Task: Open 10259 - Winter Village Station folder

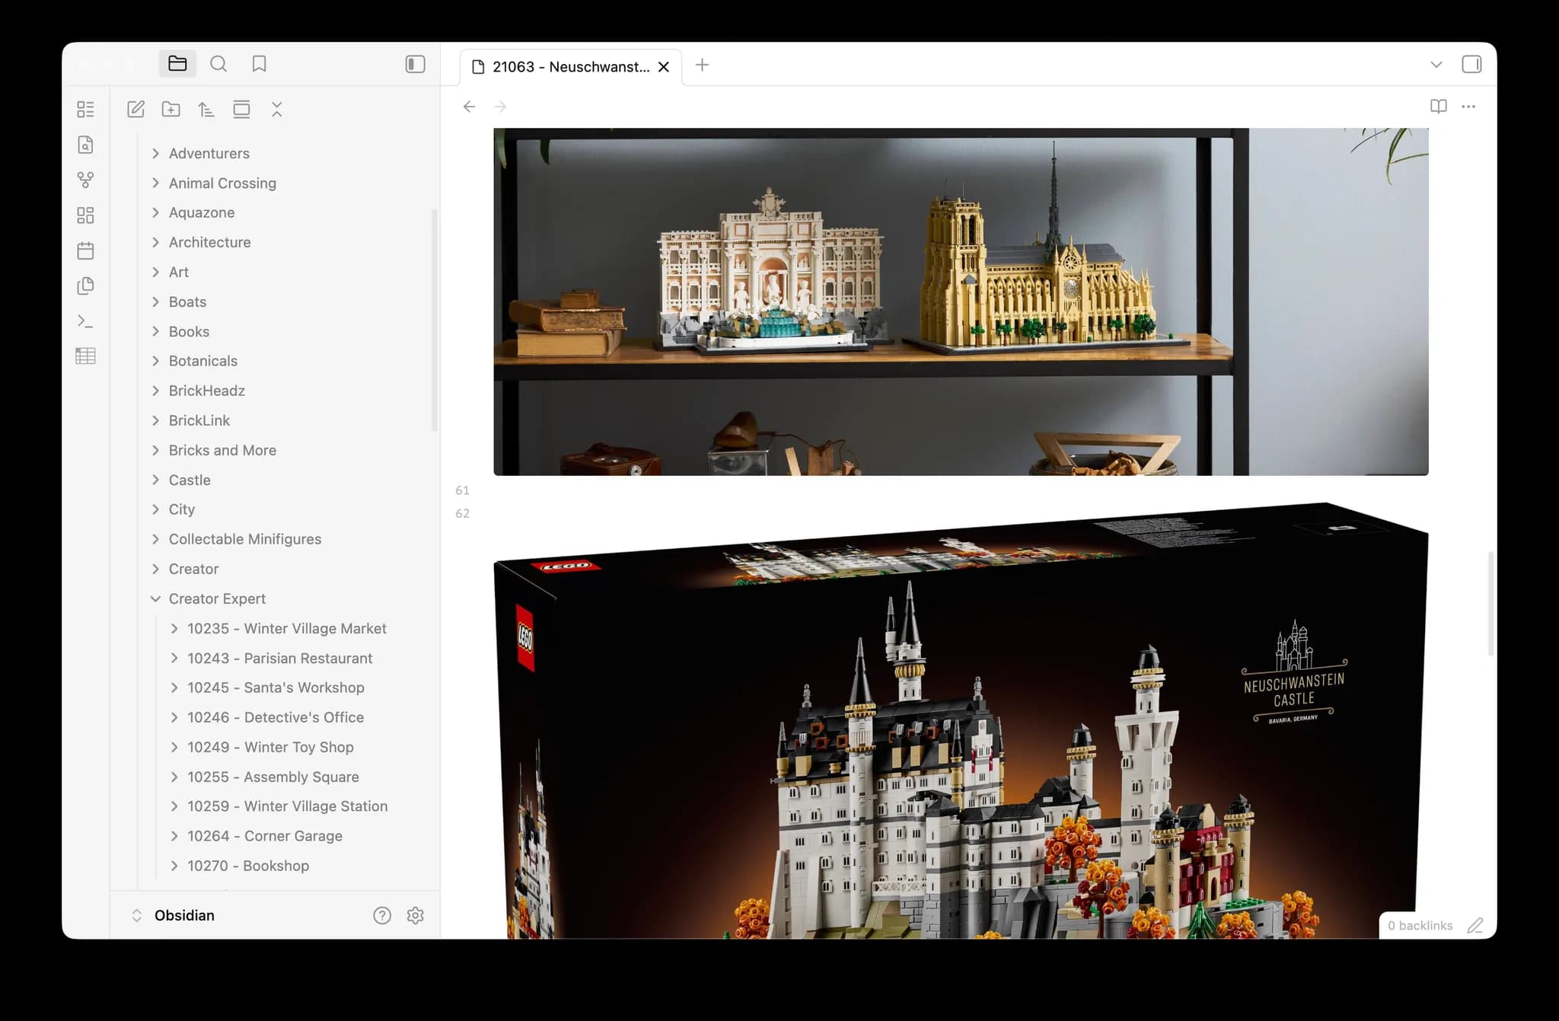Action: 288,806
